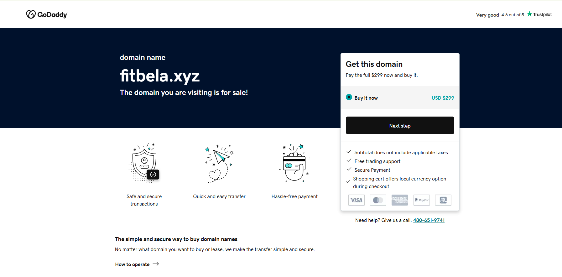
Task: Click the Get this domain heading
Action: click(x=374, y=64)
